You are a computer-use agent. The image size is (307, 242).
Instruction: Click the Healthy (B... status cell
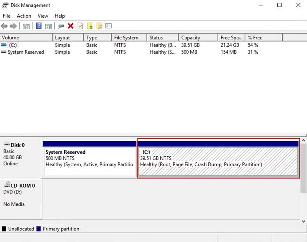point(163,45)
